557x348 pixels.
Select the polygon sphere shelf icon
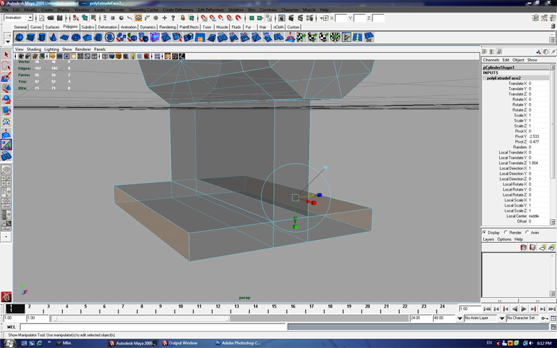pos(19,37)
